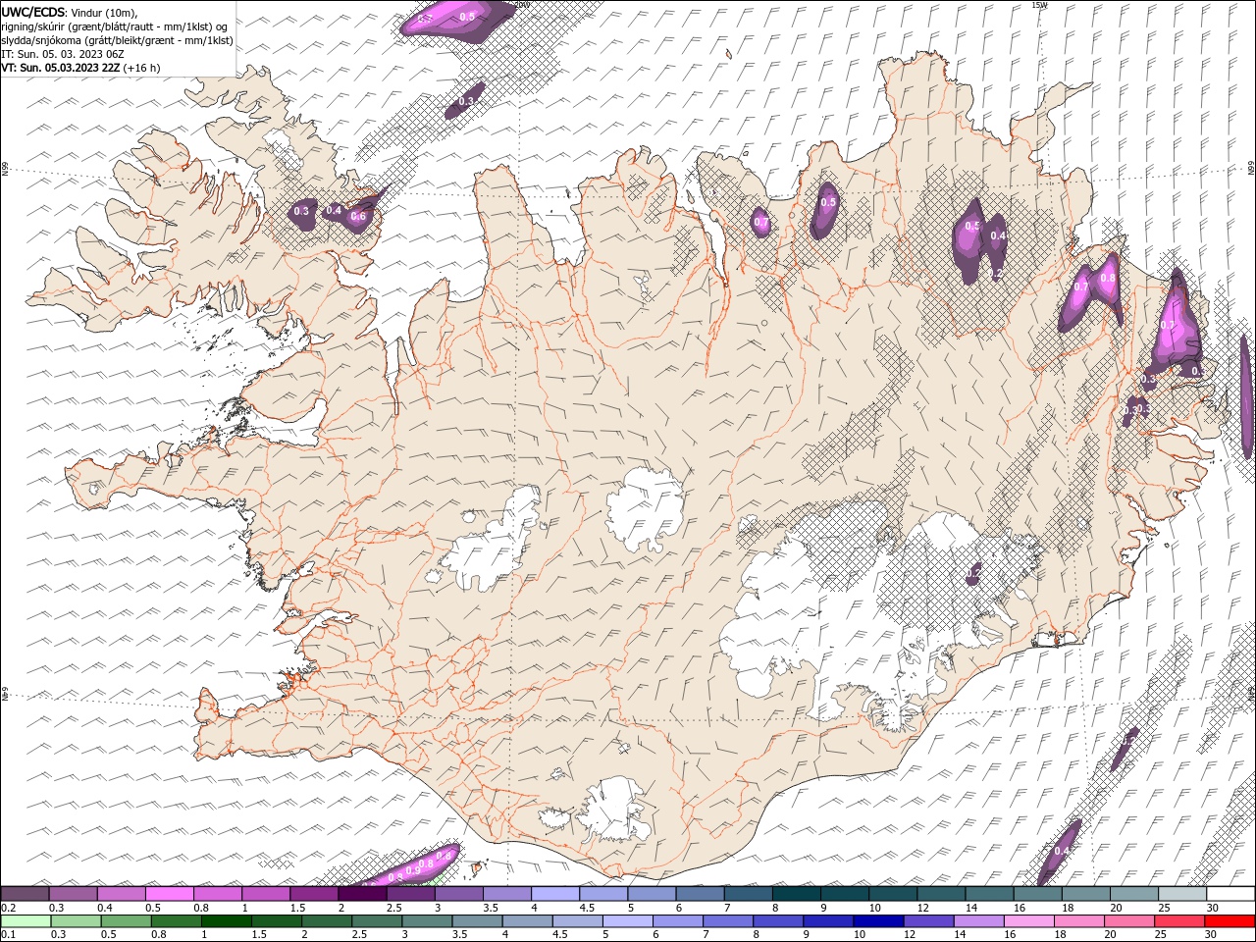Click the 25 pale grey swatch, upper legend row
This screenshot has height=942, width=1256.
click(x=1182, y=894)
